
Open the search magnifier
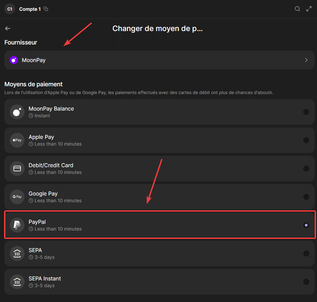[x=297, y=9]
